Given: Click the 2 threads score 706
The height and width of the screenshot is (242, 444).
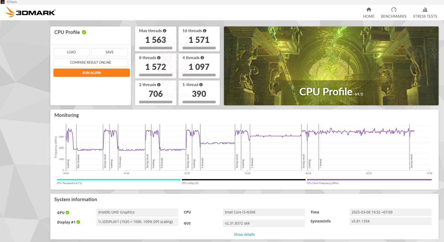Looking at the screenshot, I should [156, 94].
